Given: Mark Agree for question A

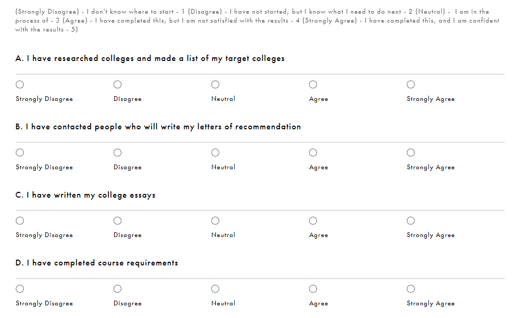Looking at the screenshot, I should pos(313,85).
